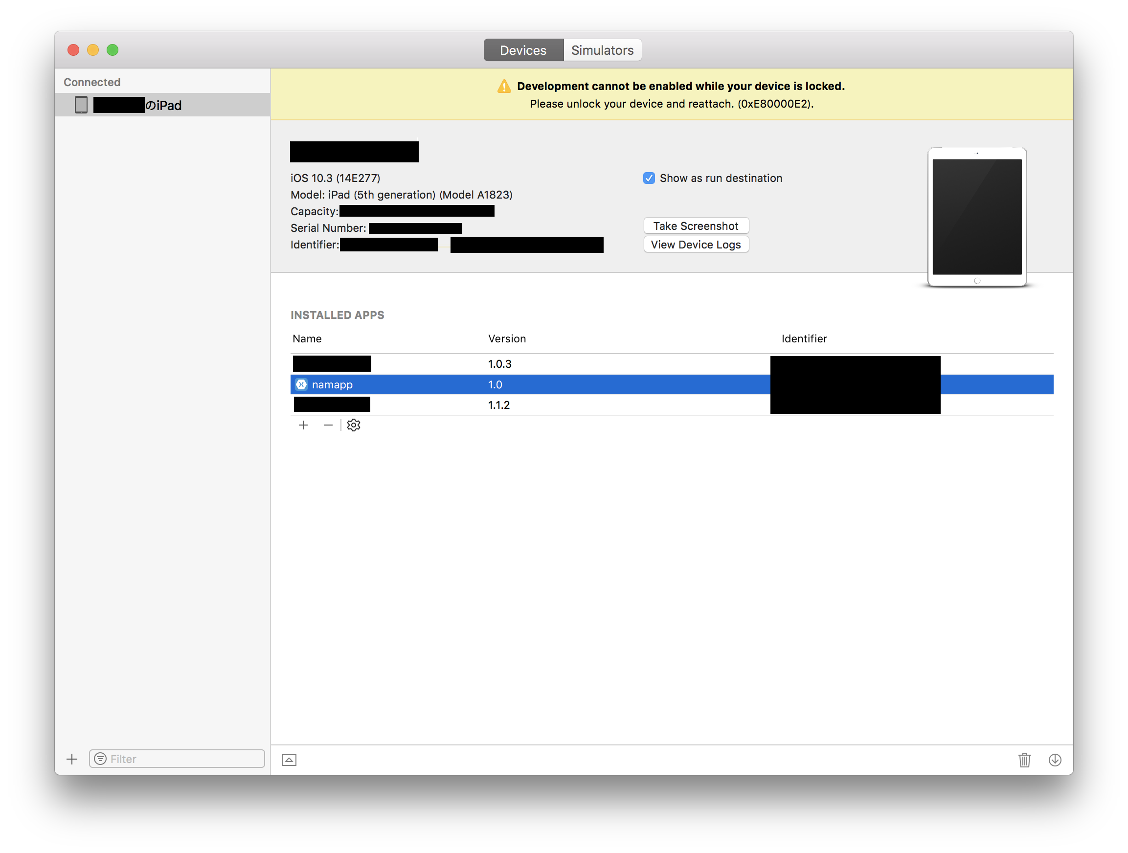Image resolution: width=1128 pixels, height=853 pixels.
Task: Click the download arrow icon at bottom right
Action: click(x=1056, y=760)
